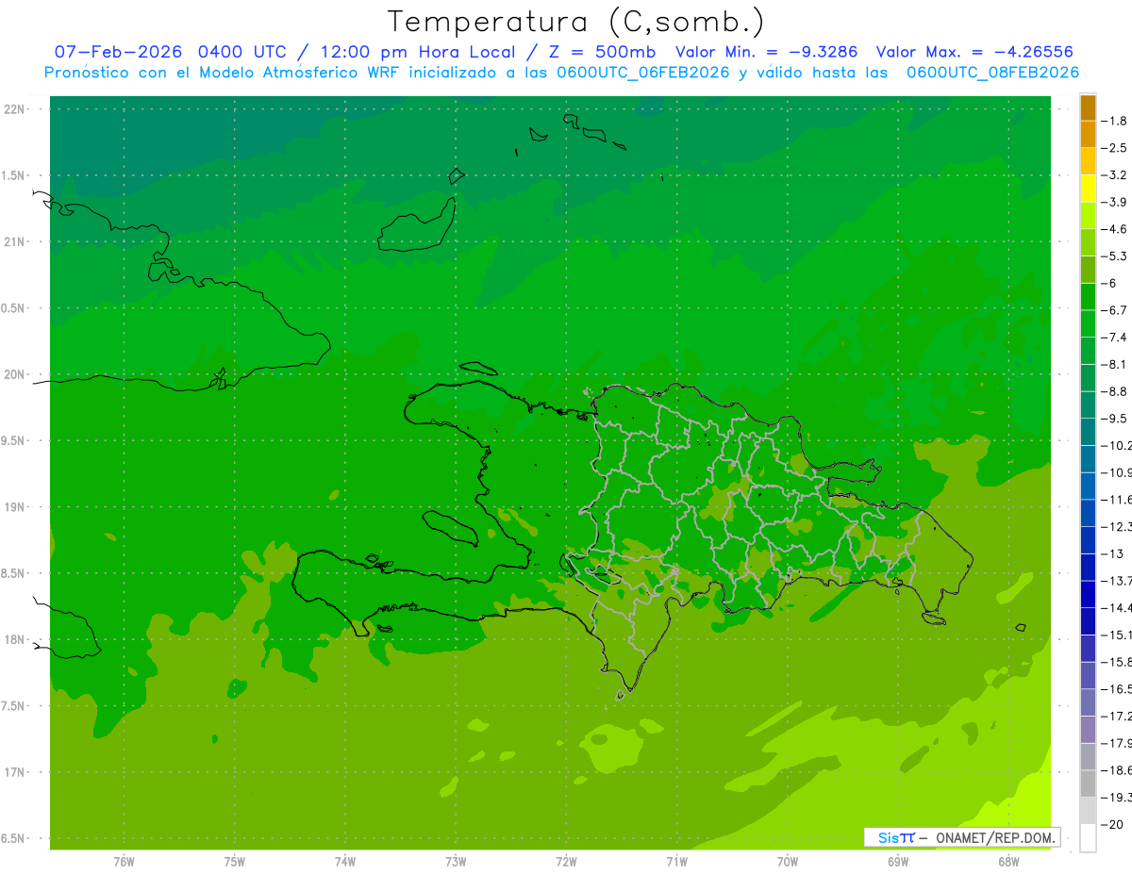The height and width of the screenshot is (874, 1132).
Task: Click the yellow swatch between -3.2 and -3.9
Action: click(1088, 189)
